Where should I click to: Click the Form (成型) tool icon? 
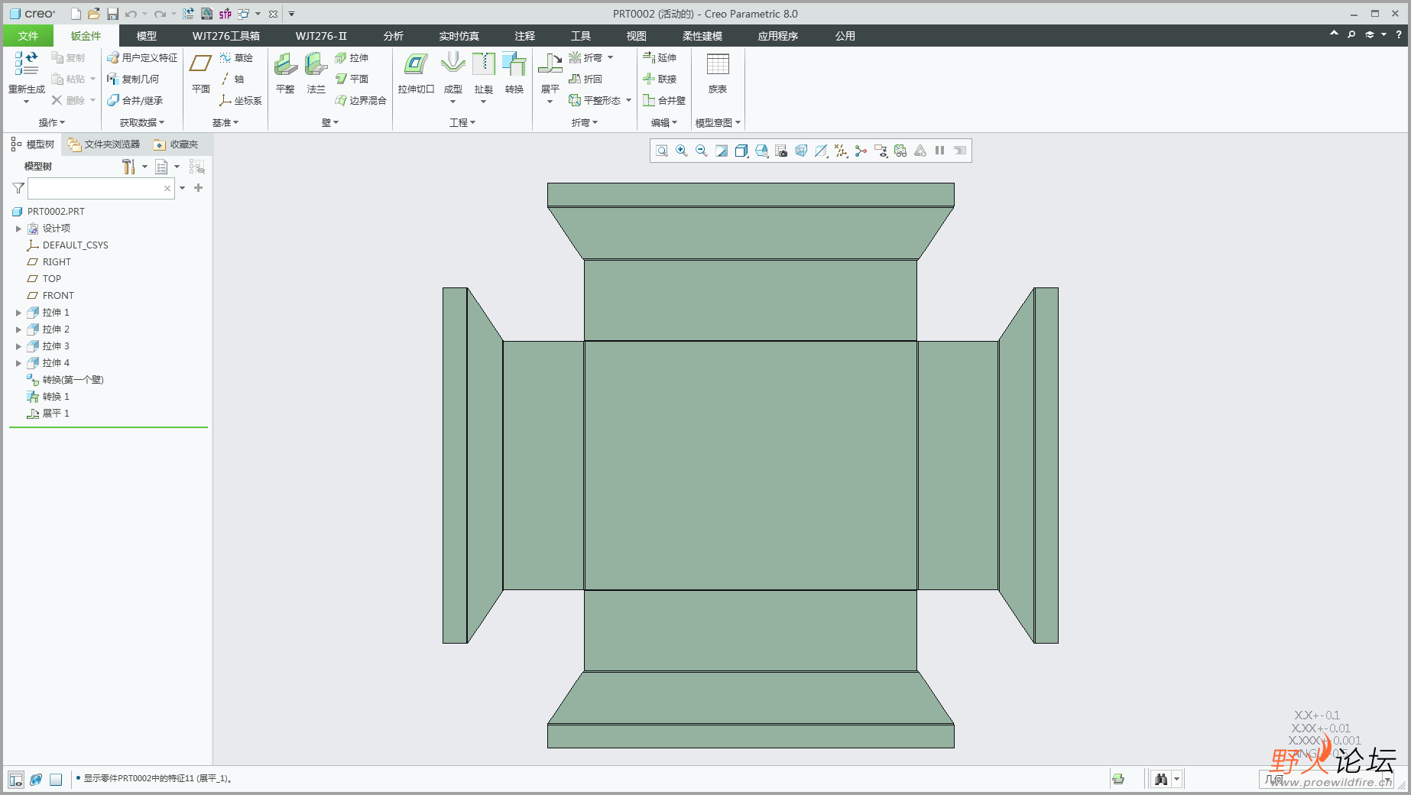(453, 63)
